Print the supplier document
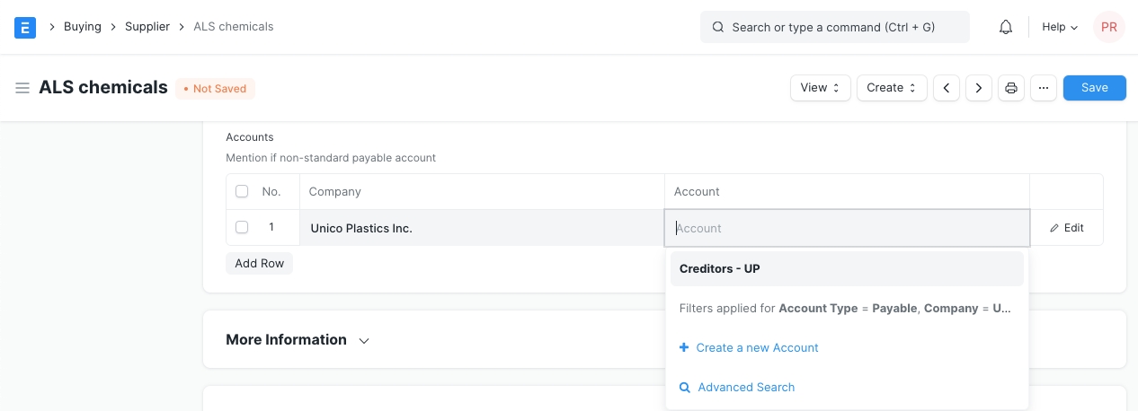 (1011, 88)
